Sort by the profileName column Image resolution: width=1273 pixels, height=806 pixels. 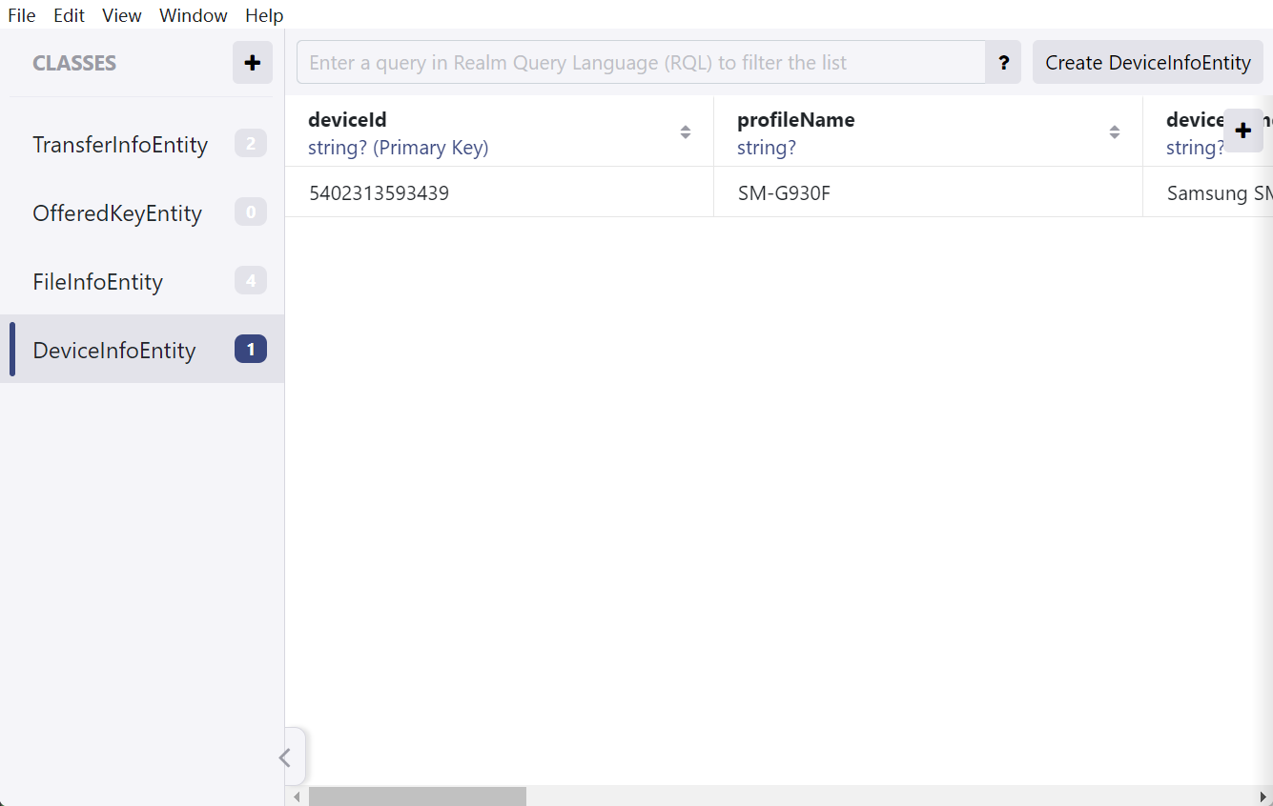[x=1114, y=132]
